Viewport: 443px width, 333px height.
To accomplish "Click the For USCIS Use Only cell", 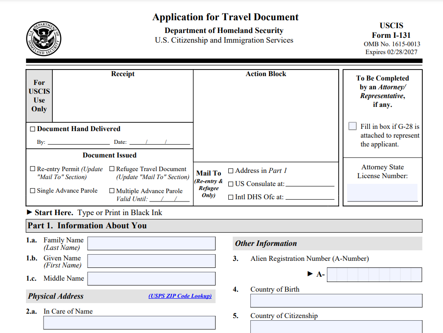I will [39, 96].
